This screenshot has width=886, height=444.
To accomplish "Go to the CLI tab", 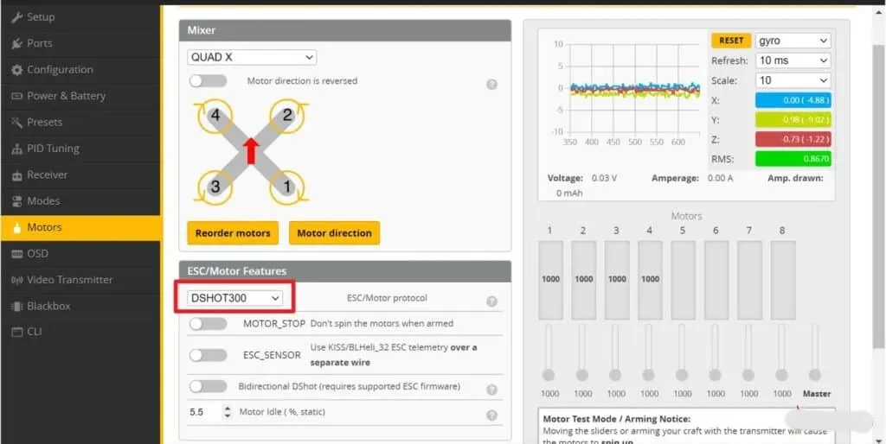I will pos(80,333).
